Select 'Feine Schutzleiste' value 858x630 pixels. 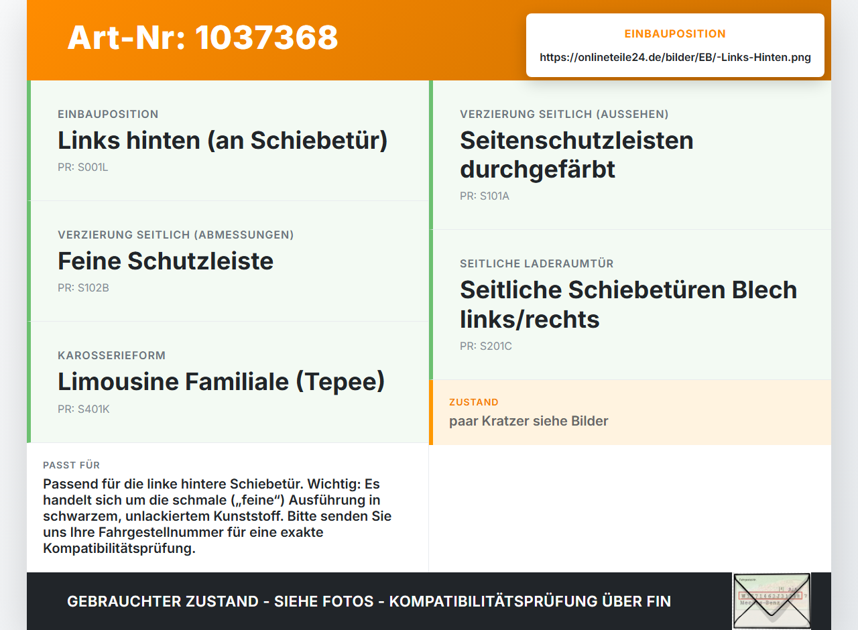[166, 261]
